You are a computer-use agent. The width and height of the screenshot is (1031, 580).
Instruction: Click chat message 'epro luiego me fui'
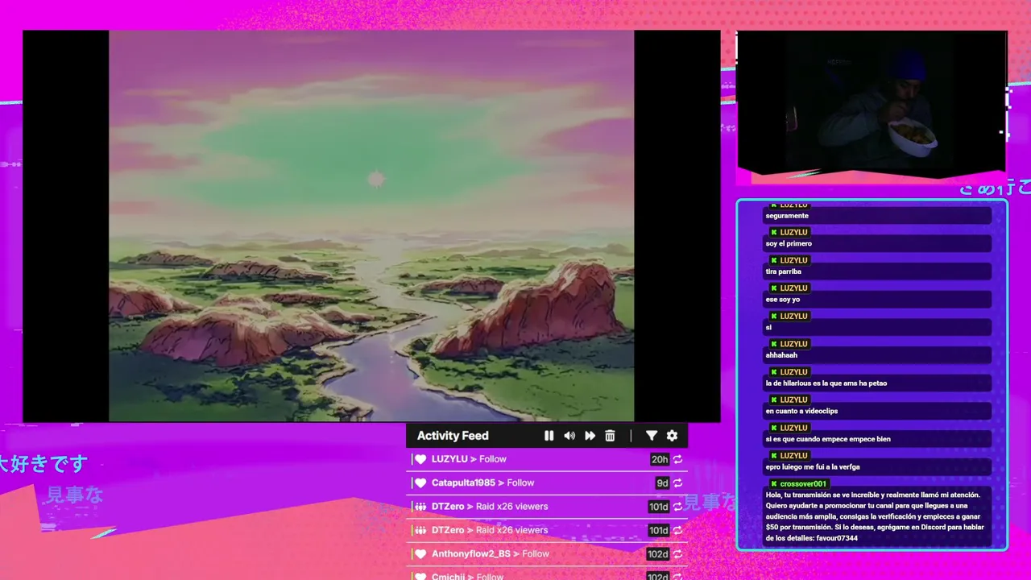[x=813, y=467]
